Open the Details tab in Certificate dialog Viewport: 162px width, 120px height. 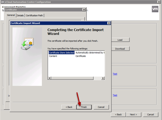[20, 16]
